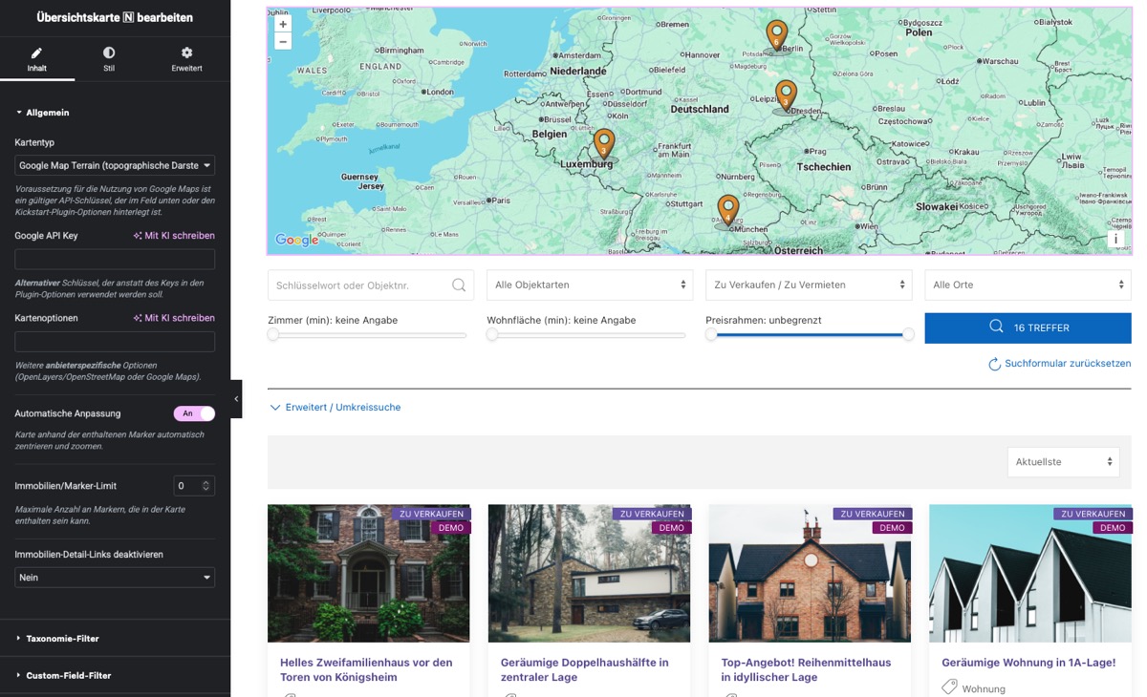Open the Aktuellste sorting dropdown
This screenshot has width=1147, height=697.
[x=1063, y=462]
